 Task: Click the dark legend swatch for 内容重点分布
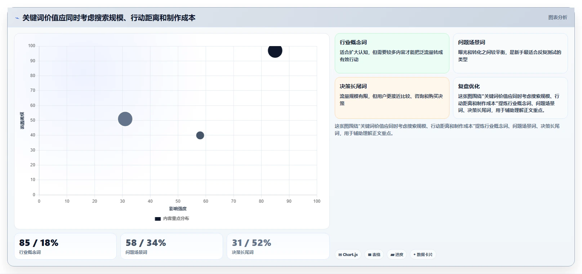click(x=158, y=219)
